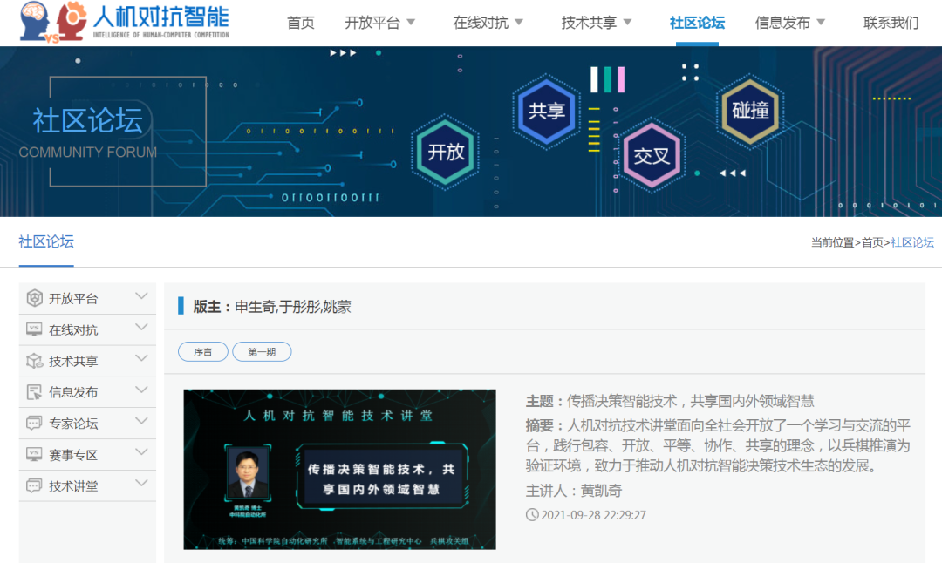Expand sidebar 信息发布 chevron
The height and width of the screenshot is (563, 942).
(142, 390)
